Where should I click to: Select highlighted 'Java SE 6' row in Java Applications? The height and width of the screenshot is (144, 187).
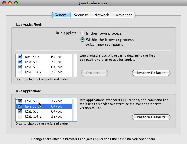coord(44,106)
